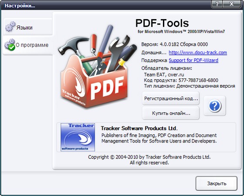Click the Tracker software products logo
Screen dimensions: 244x196
pos(78,137)
